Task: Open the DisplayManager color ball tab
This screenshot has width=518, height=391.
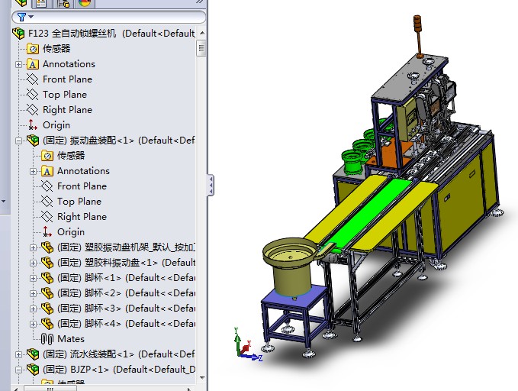Action: pyautogui.click(x=85, y=3)
